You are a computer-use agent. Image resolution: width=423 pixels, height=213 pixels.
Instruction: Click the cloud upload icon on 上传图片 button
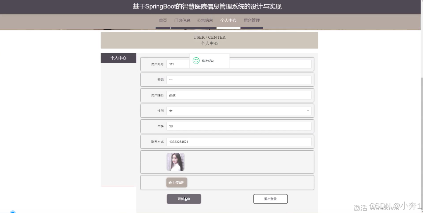pos(170,182)
